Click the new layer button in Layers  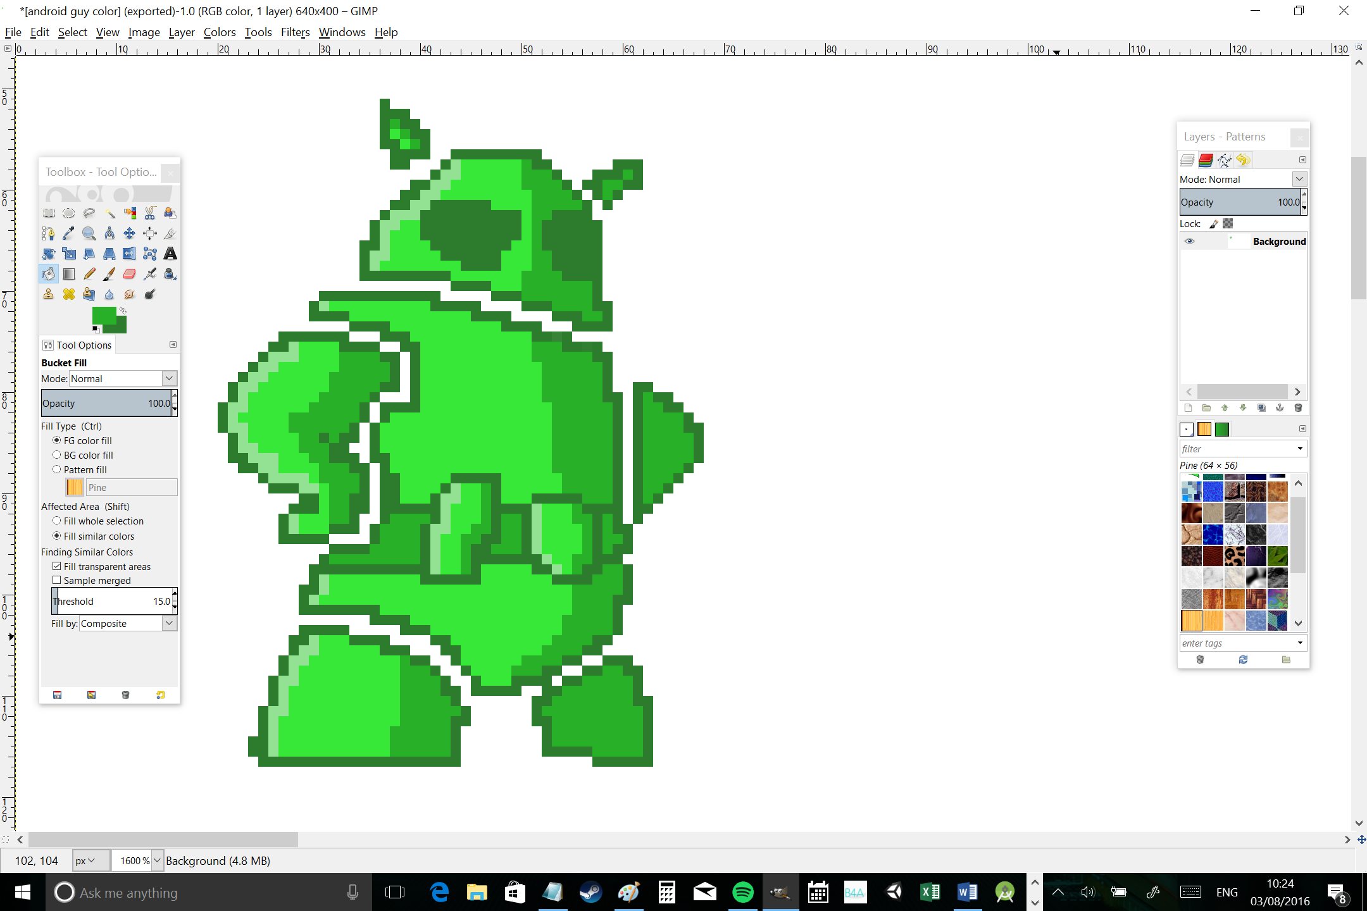(1187, 407)
